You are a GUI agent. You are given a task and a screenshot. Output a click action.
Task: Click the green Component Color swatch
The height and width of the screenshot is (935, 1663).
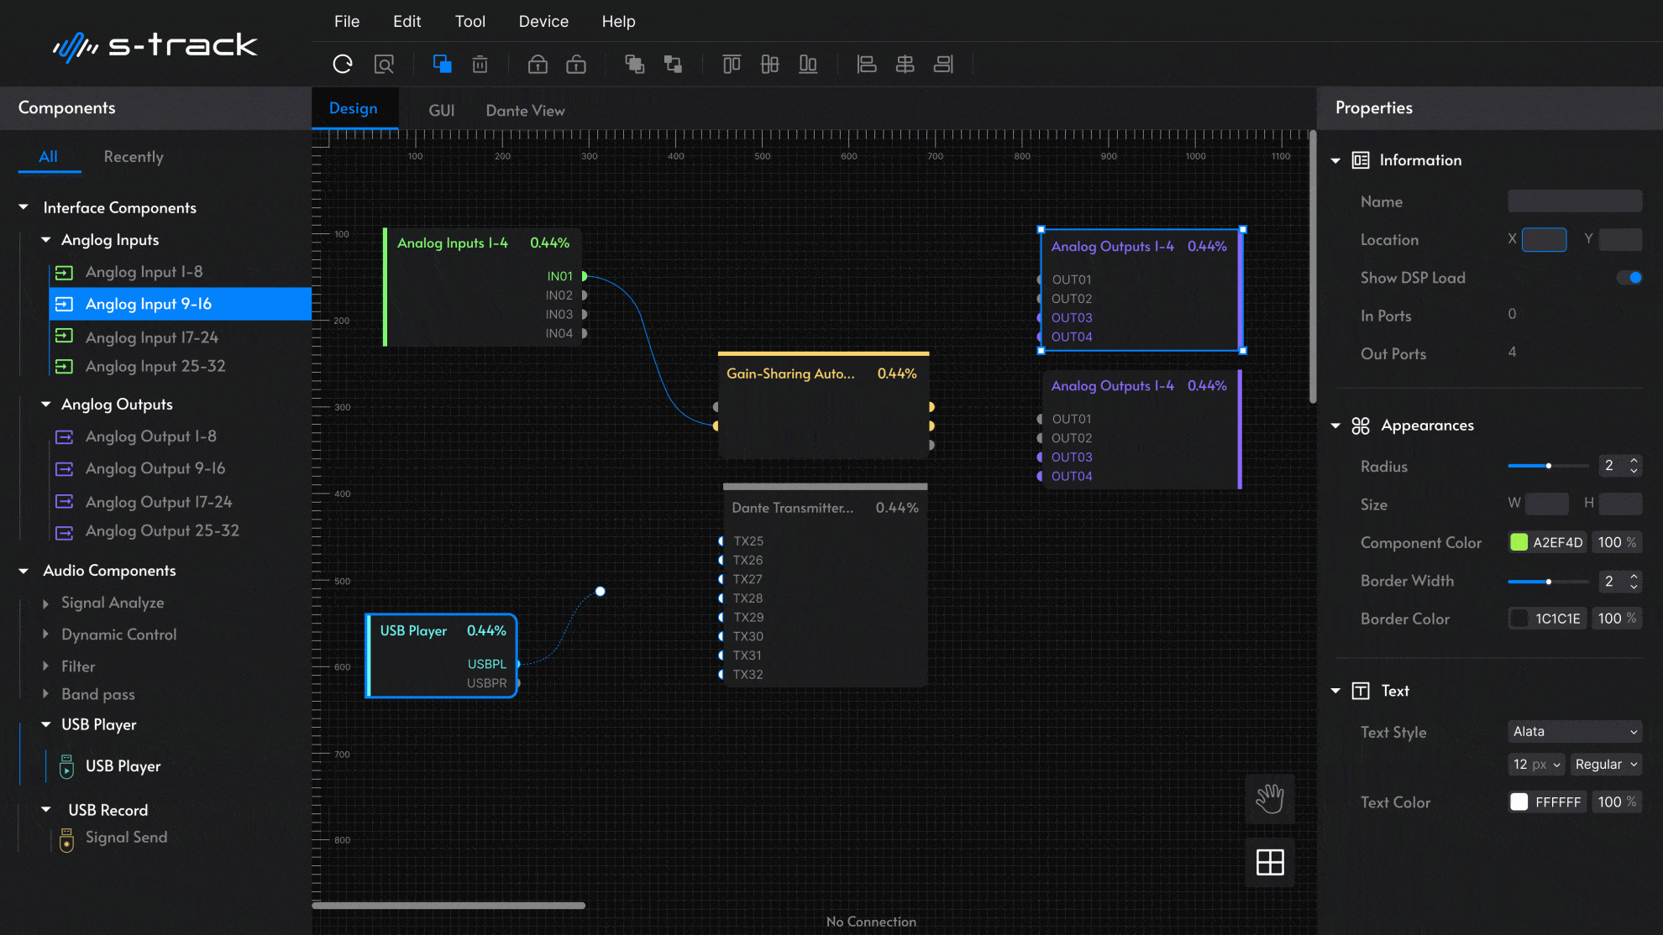[1519, 542]
